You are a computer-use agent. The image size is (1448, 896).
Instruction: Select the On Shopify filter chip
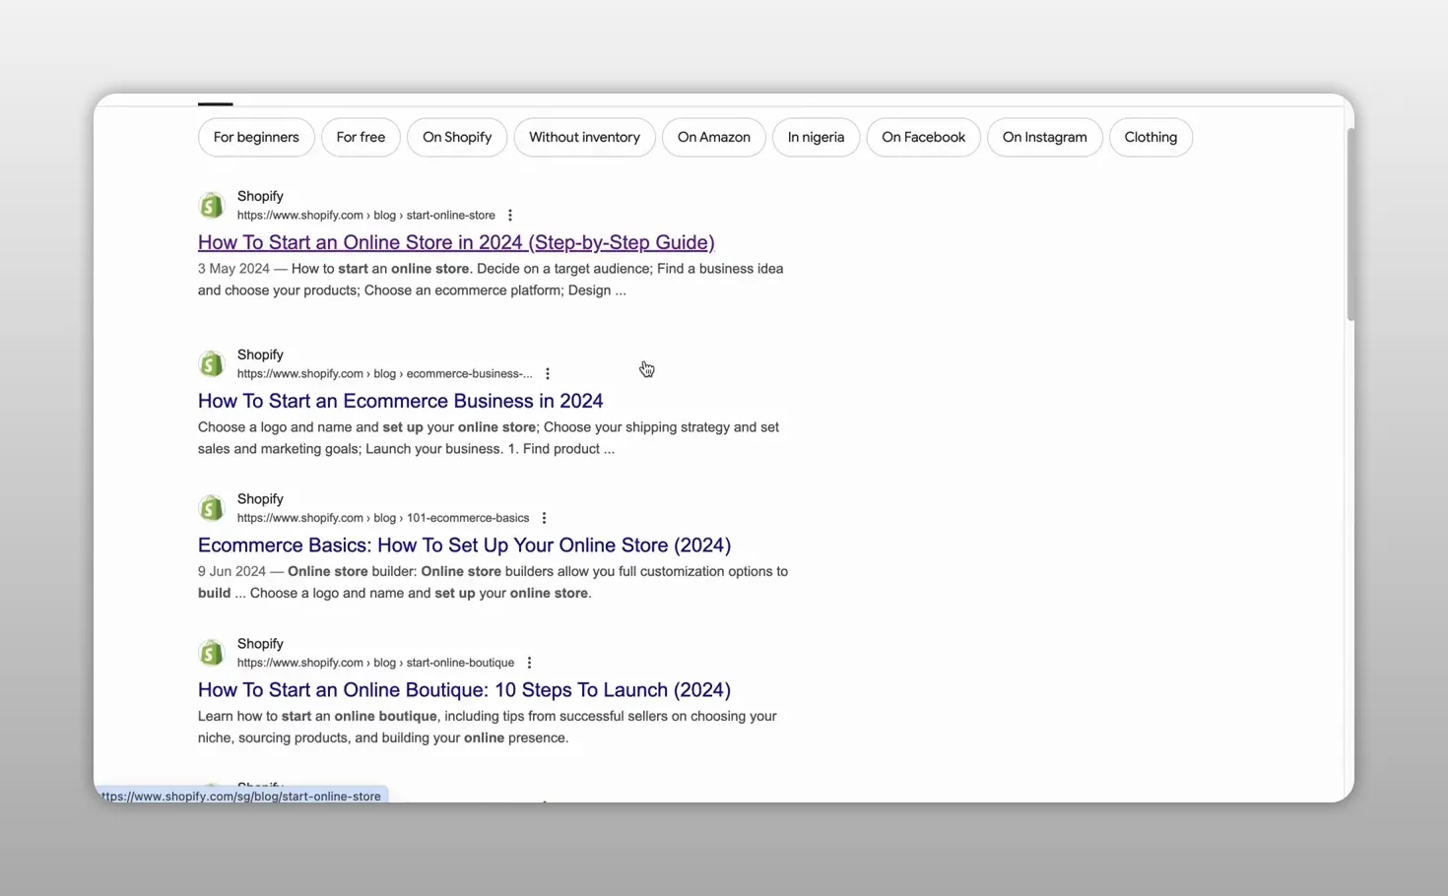457,137
